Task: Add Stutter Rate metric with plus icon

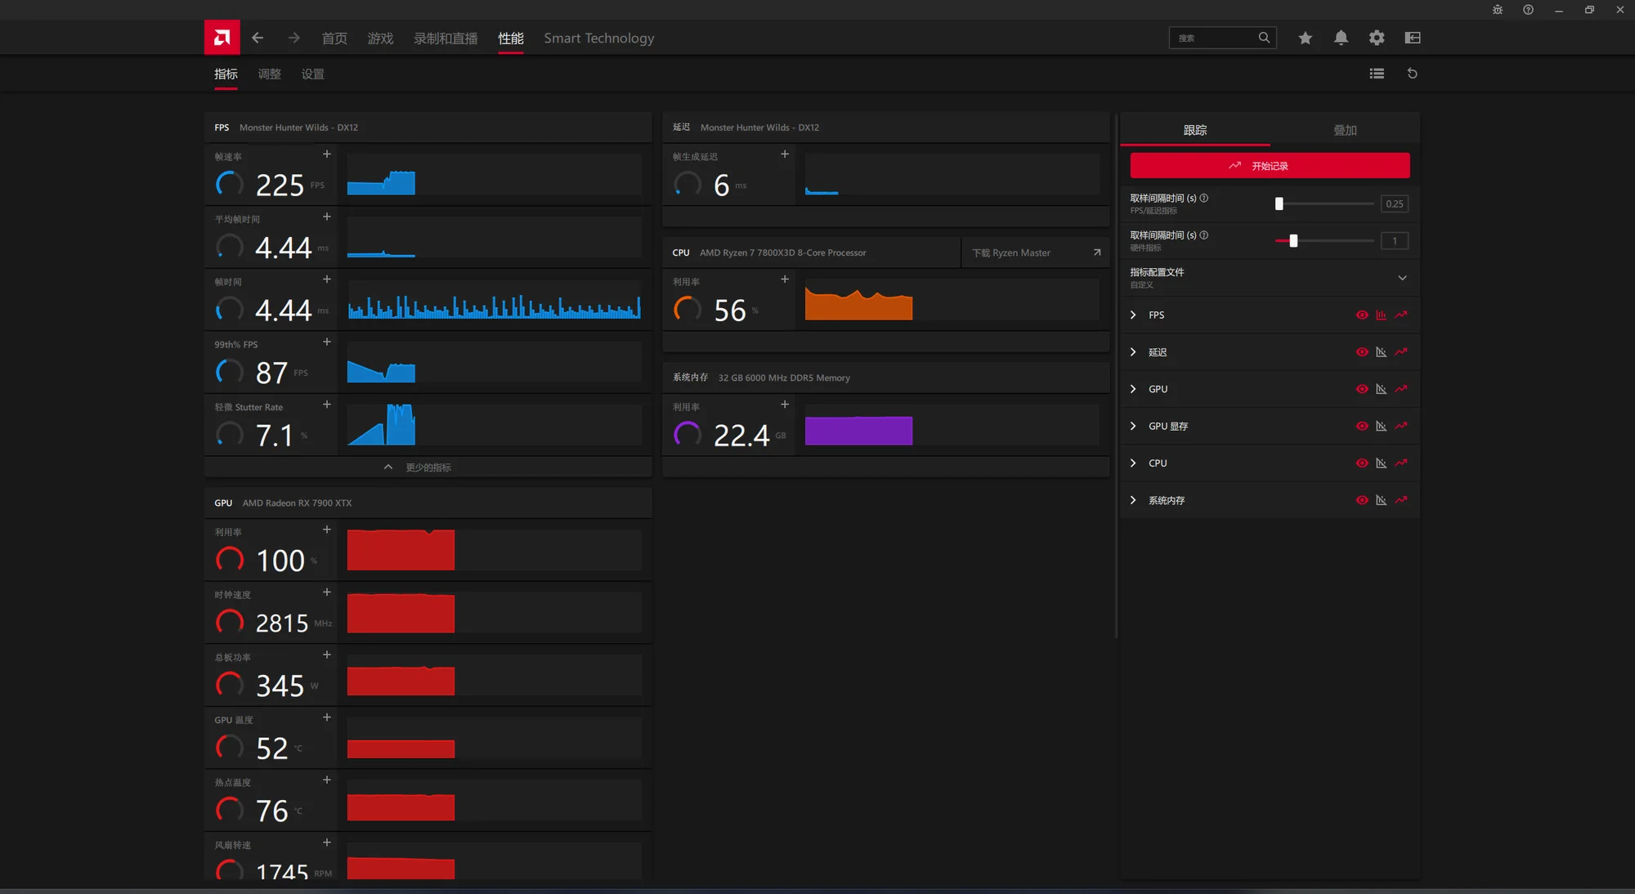Action: pos(327,405)
